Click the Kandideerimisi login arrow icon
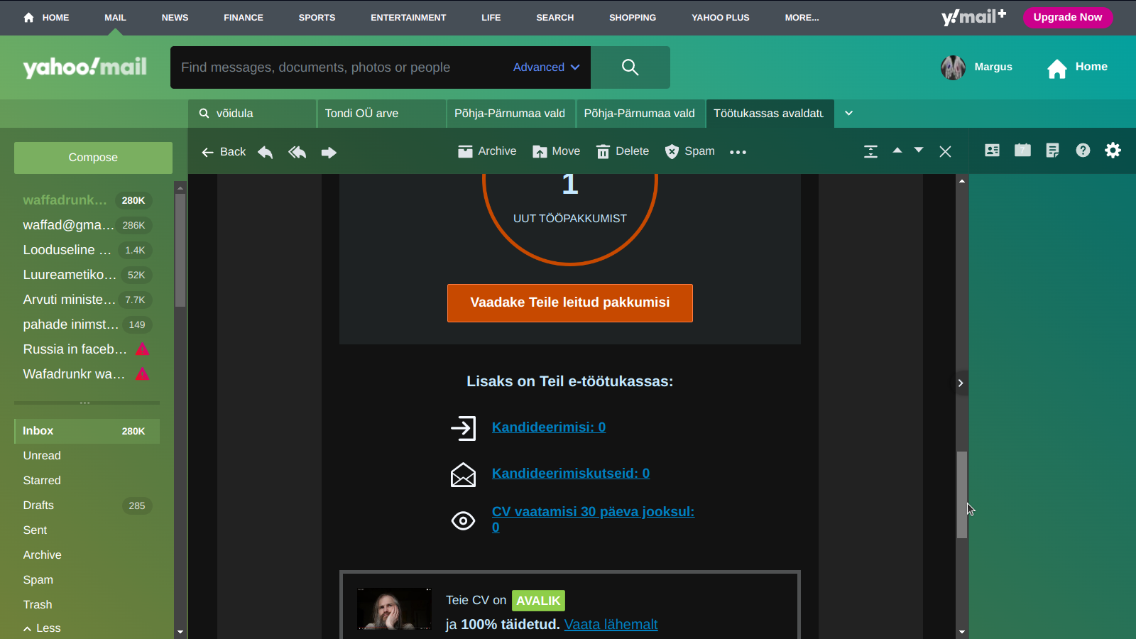Image resolution: width=1136 pixels, height=639 pixels. pos(463,428)
